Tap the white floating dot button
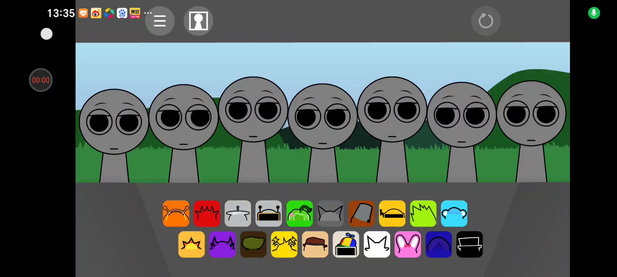Image resolution: width=617 pixels, height=277 pixels. pos(47,34)
